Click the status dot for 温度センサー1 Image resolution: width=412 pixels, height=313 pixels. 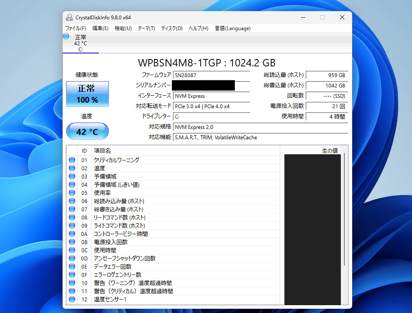coord(72,299)
